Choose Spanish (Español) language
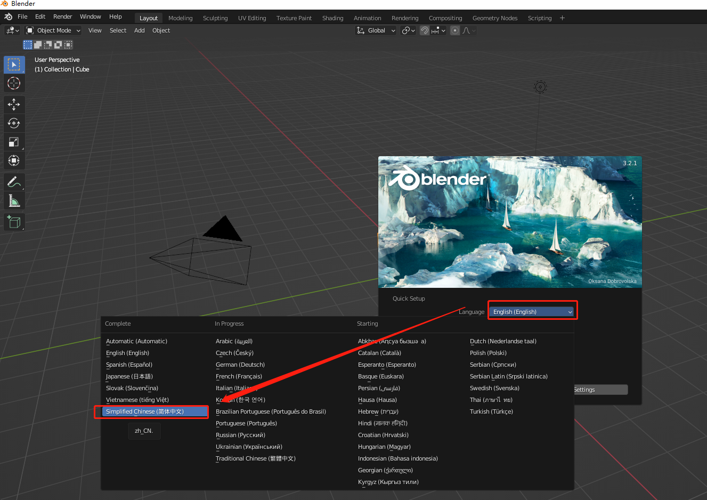 (129, 365)
